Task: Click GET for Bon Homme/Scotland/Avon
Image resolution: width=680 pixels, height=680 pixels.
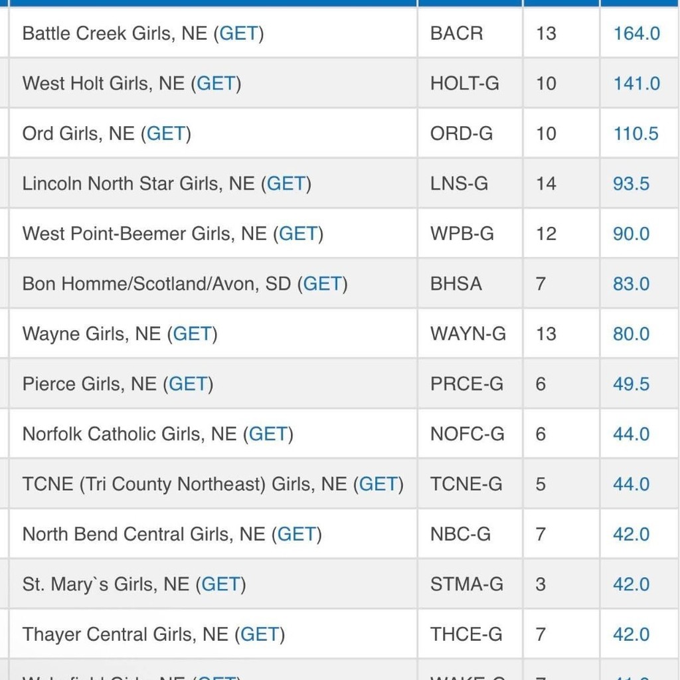Action: point(322,284)
